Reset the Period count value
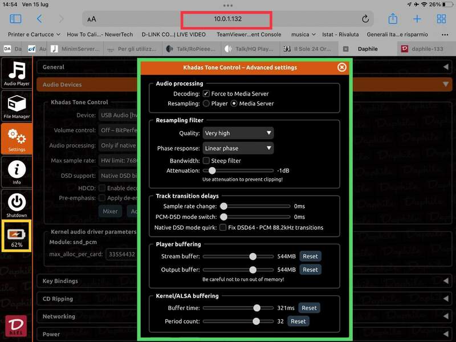 (298, 321)
